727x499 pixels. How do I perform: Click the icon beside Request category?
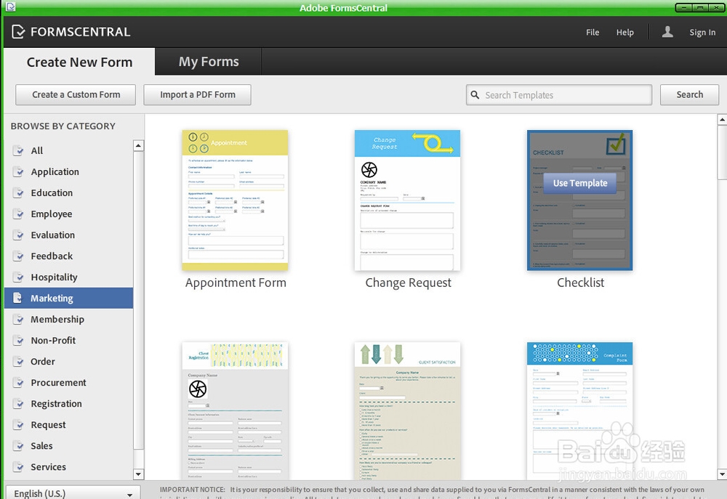pos(18,425)
